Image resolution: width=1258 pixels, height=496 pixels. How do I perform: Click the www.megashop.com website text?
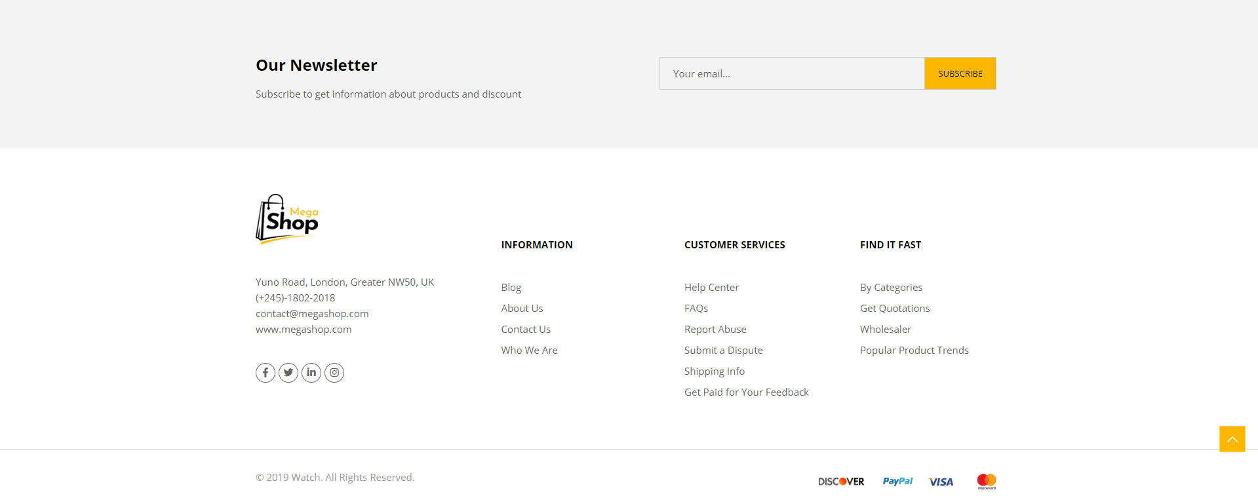point(304,330)
